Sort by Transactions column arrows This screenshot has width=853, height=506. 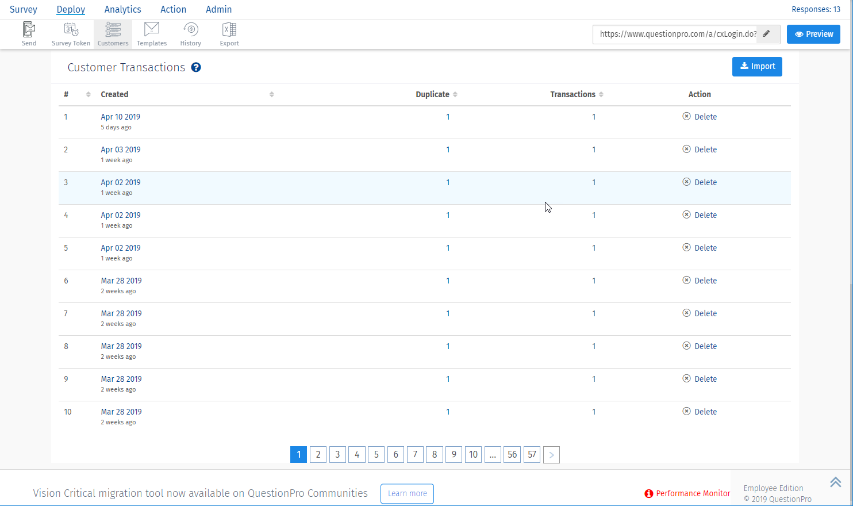601,94
